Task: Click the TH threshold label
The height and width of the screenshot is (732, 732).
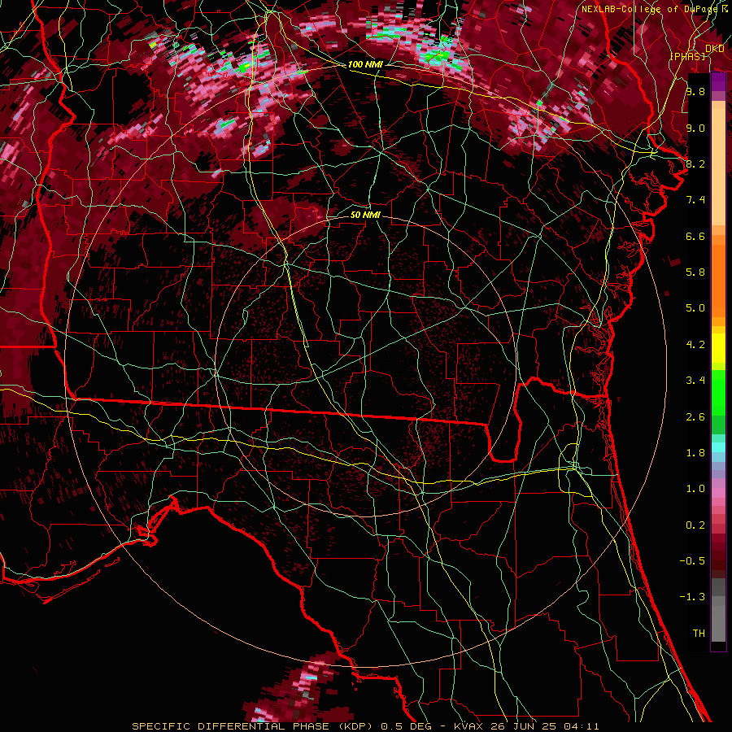Action: (x=699, y=634)
